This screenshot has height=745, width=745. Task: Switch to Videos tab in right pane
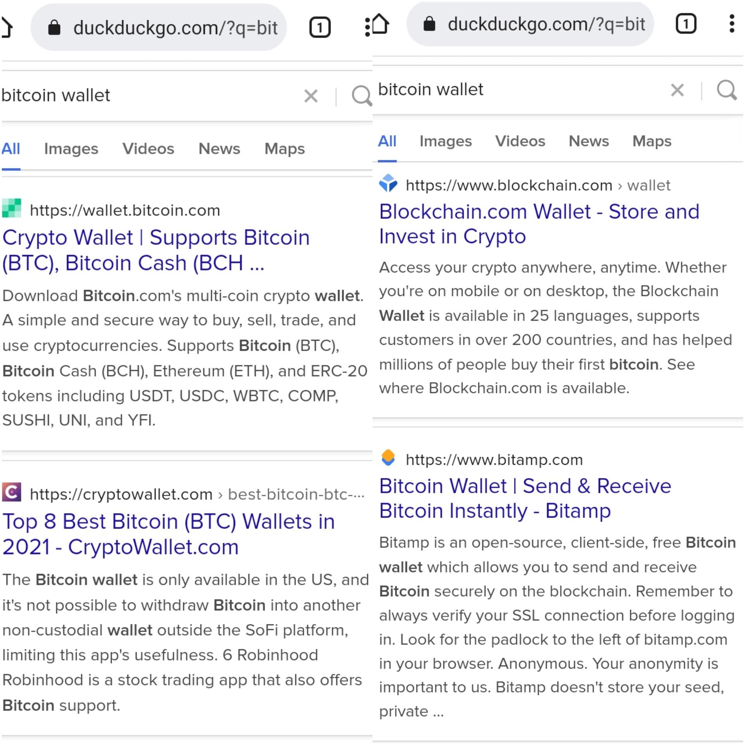520,141
